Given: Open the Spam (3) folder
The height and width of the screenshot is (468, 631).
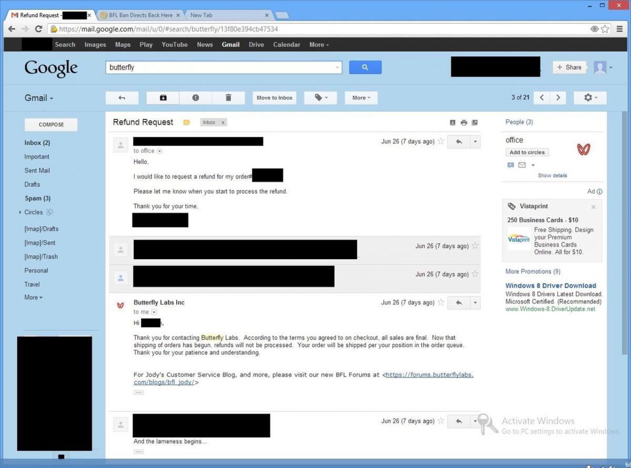Looking at the screenshot, I should click(x=37, y=198).
